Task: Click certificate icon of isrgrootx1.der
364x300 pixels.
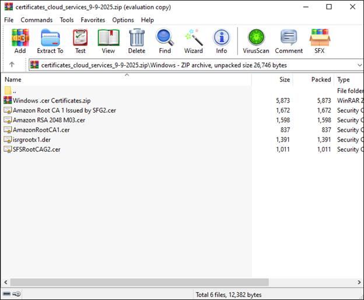Action: click(8, 140)
